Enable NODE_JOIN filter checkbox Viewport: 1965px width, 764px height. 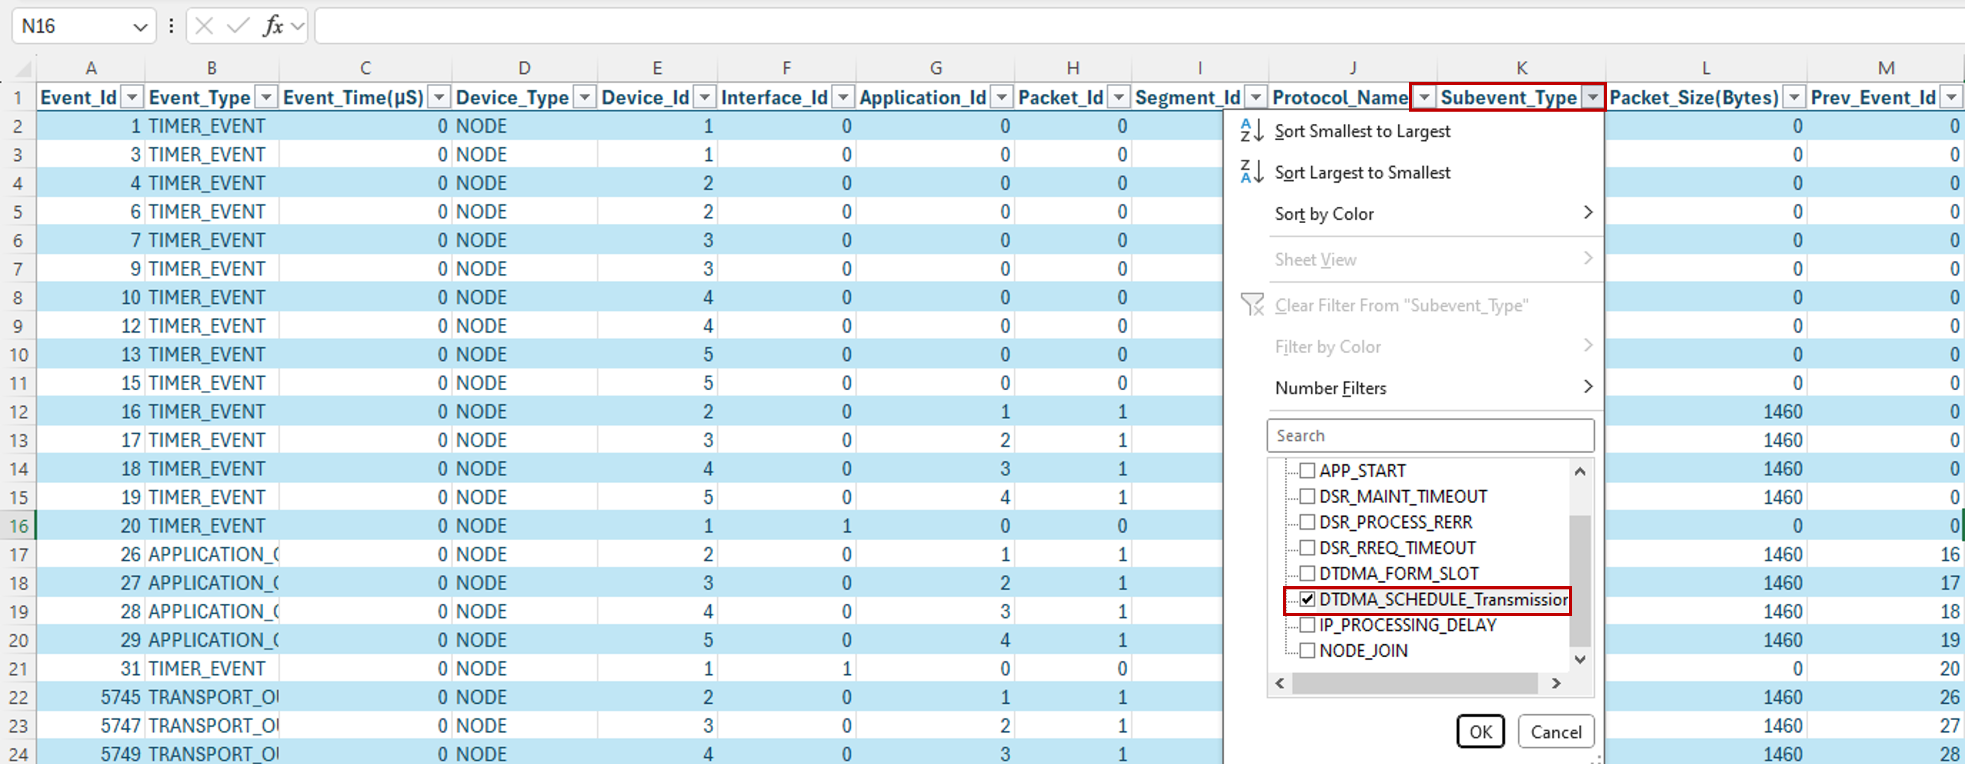pyautogui.click(x=1308, y=651)
